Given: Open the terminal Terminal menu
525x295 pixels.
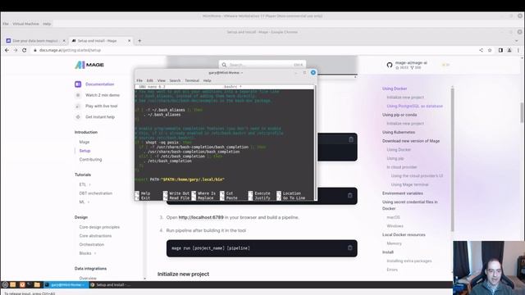Looking at the screenshot, I should point(192,80).
